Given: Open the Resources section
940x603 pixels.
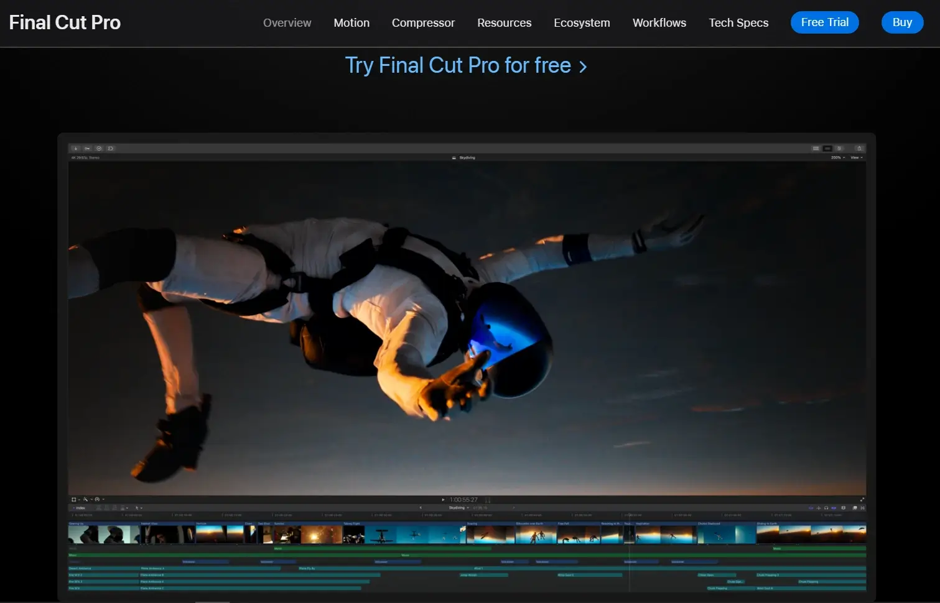Looking at the screenshot, I should pyautogui.click(x=504, y=22).
